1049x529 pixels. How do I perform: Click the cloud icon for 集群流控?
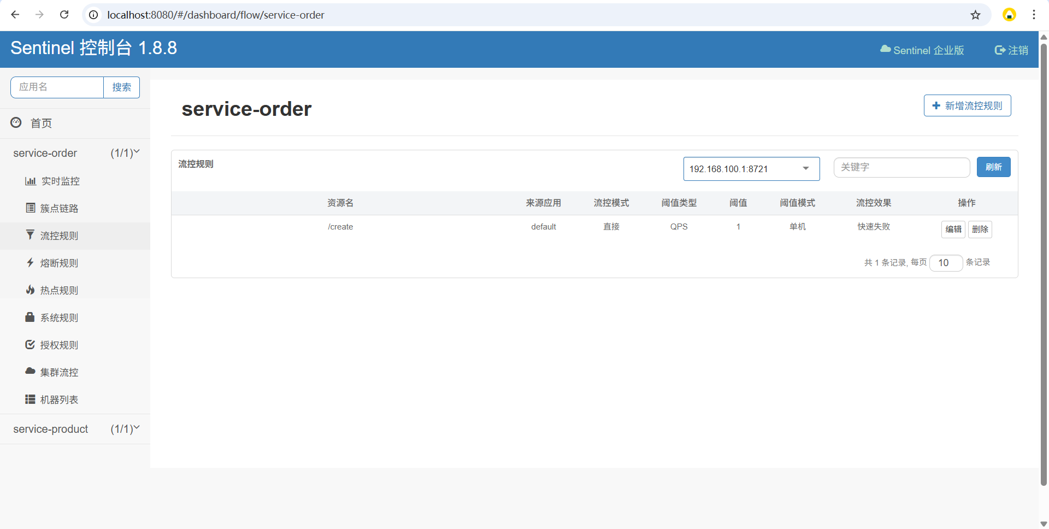pos(30,371)
